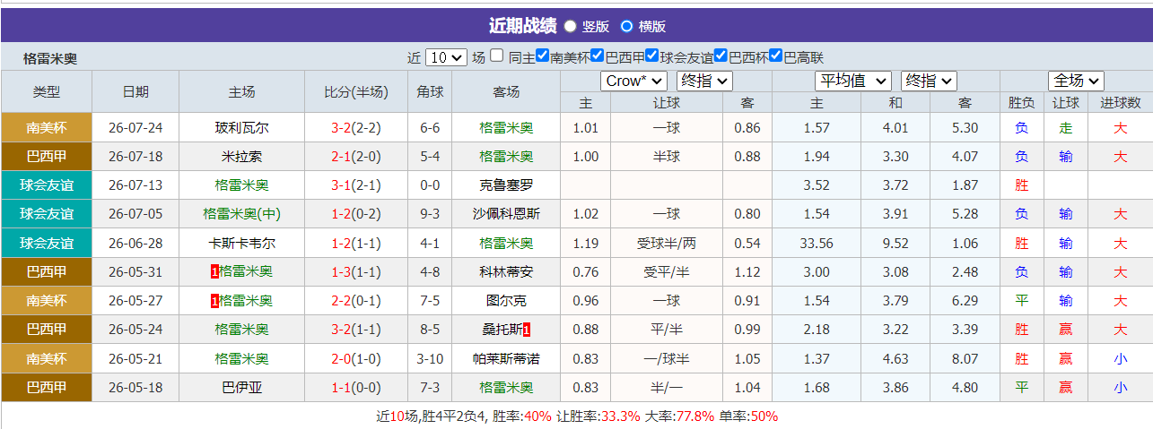Open the match count dropdown showing 10
The height and width of the screenshot is (429, 1153).
(446, 56)
